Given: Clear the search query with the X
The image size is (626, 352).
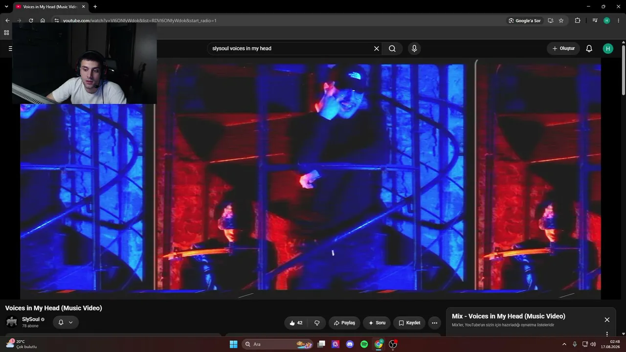Looking at the screenshot, I should tap(377, 48).
